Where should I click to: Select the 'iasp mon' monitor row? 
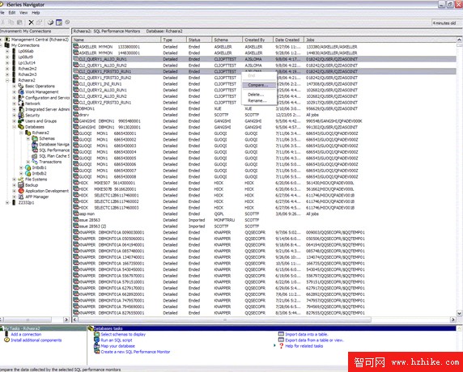pos(264,213)
